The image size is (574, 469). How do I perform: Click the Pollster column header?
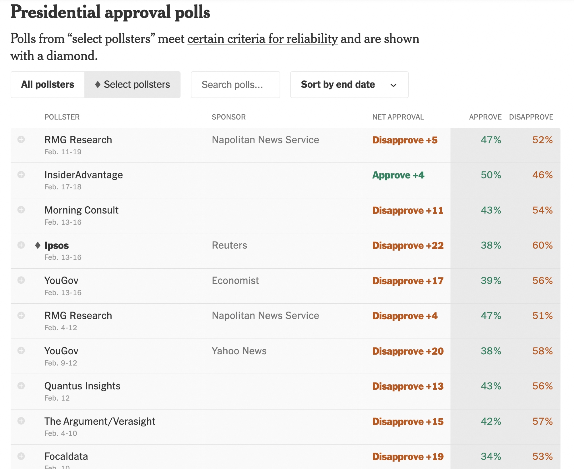pos(62,117)
